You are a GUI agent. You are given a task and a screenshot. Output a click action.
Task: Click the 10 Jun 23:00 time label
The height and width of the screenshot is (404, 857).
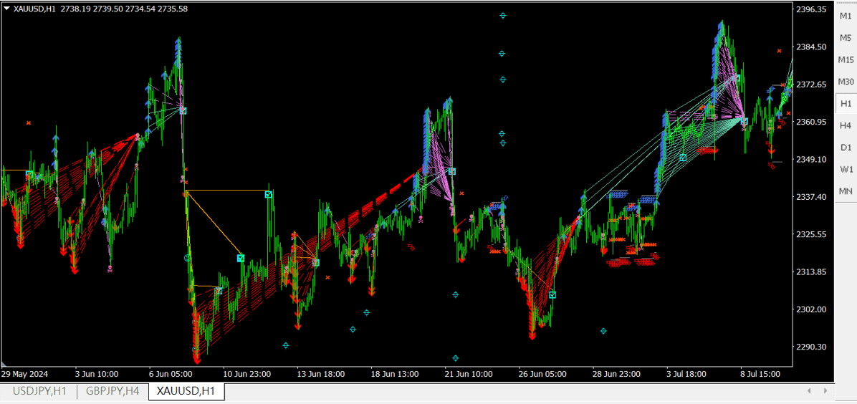click(x=246, y=374)
